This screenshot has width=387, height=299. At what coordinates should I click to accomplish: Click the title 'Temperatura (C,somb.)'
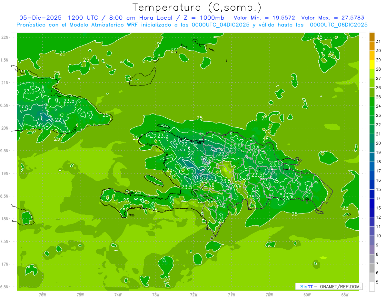197,7
